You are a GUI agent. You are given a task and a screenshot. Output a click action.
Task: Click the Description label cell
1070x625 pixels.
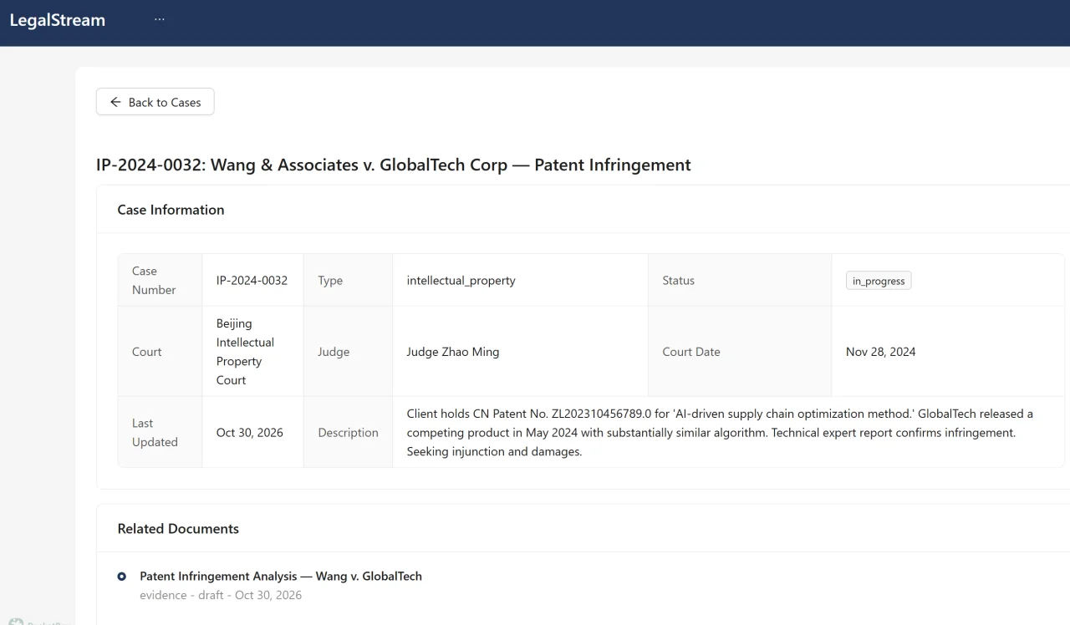tap(348, 432)
